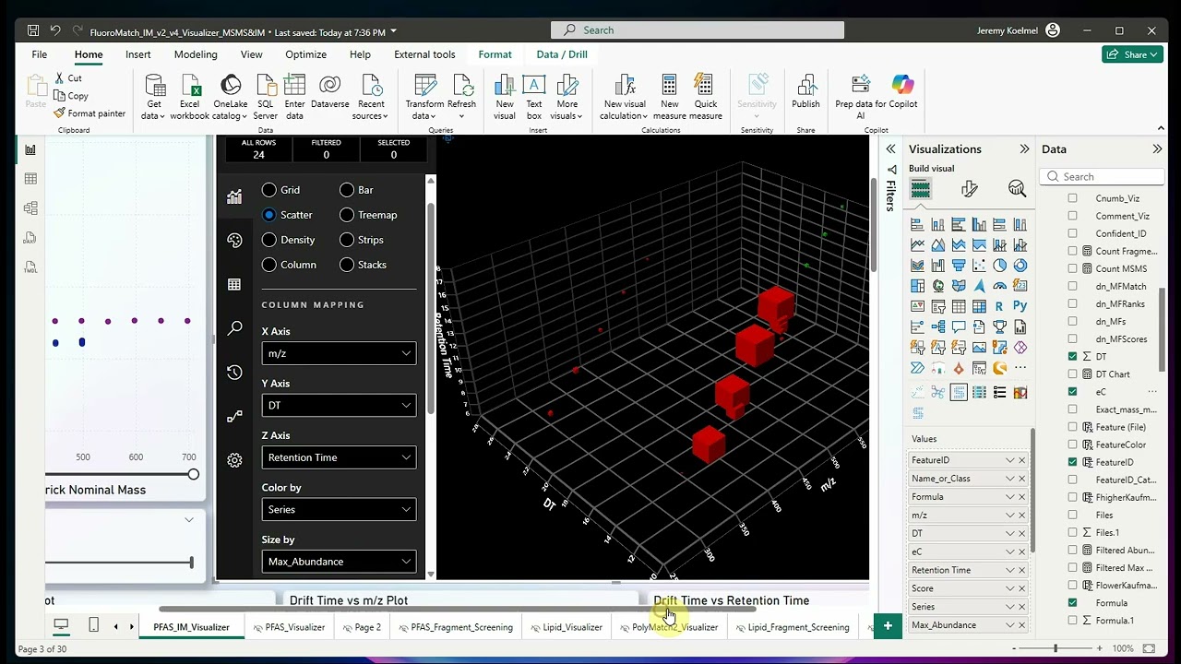Open settings gear in visual panel
The width and height of the screenshot is (1181, 664).
tap(234, 460)
